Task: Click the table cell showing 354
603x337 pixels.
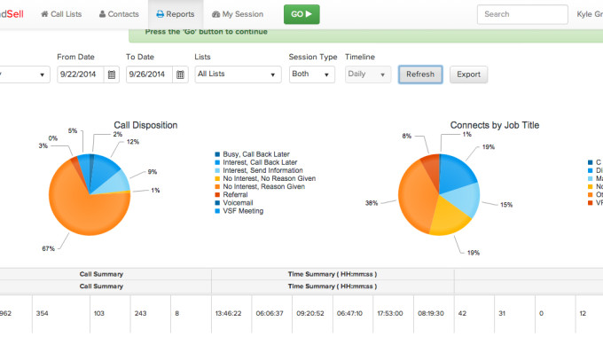Action: tap(61, 314)
